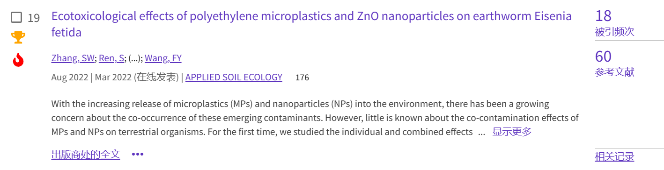The width and height of the screenshot is (664, 170).
Task: Click the reference count number 60
Action: click(x=603, y=57)
